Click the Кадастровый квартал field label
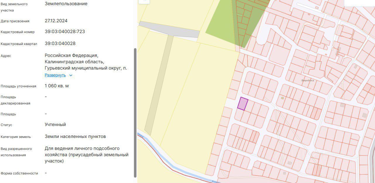This screenshot has height=183, width=375. pyautogui.click(x=19, y=44)
